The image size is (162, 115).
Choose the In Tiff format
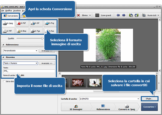[8, 31]
